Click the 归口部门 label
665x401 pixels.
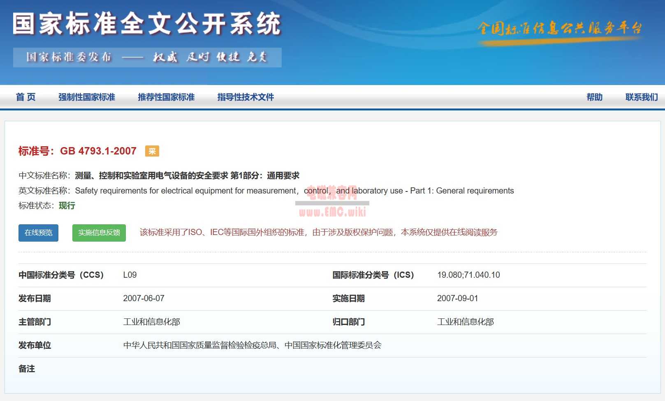coord(348,322)
